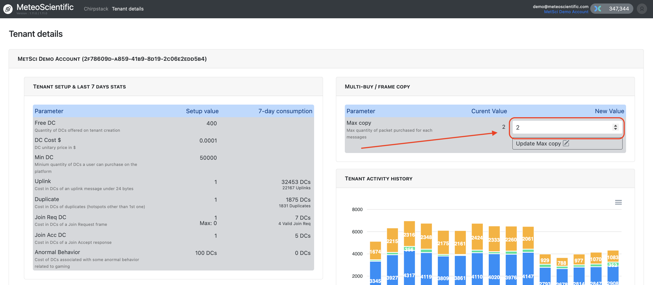Viewport: 653px width, 285px height.
Task: Click the Parameter column header in the stats table
Action: tap(49, 111)
